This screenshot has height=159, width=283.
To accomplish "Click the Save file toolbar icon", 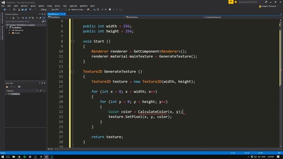I will [23, 10].
